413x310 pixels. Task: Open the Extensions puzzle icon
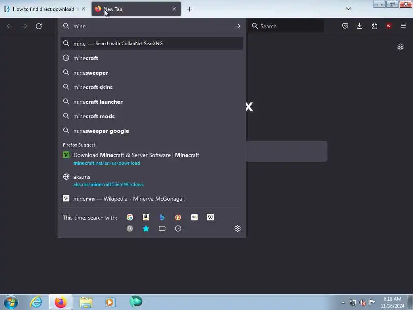coord(374,26)
